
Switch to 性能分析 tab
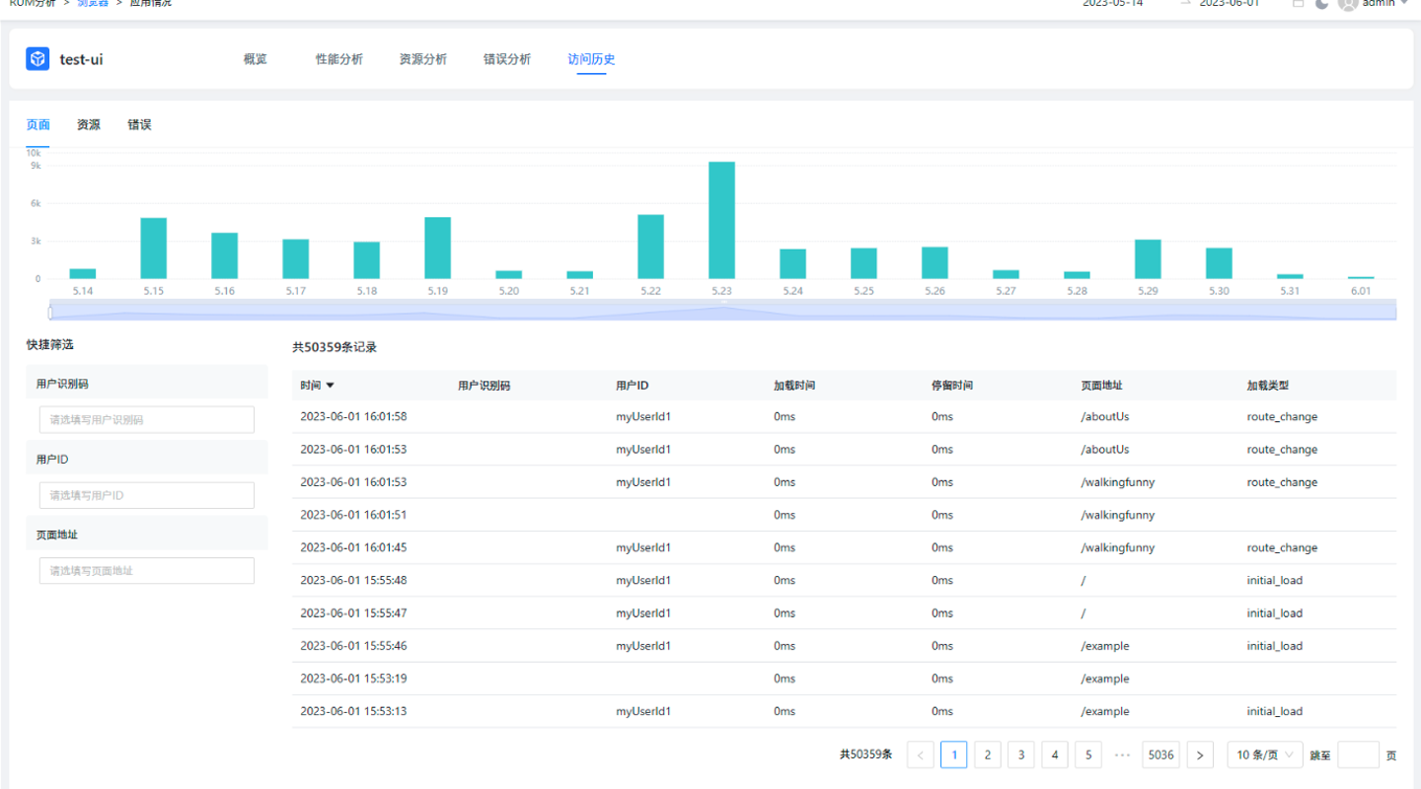coord(339,59)
